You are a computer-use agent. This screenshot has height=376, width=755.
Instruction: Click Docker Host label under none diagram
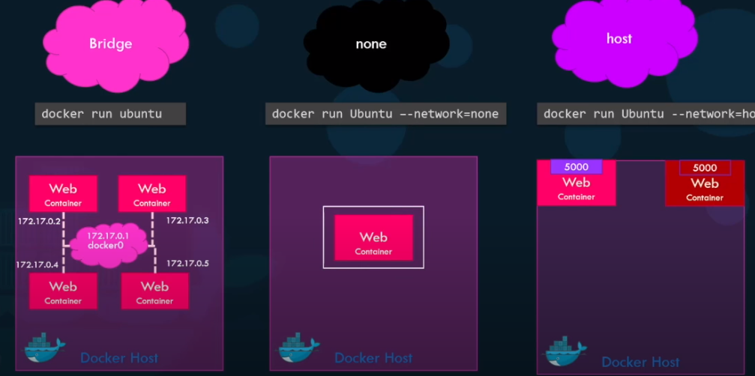[x=373, y=358]
